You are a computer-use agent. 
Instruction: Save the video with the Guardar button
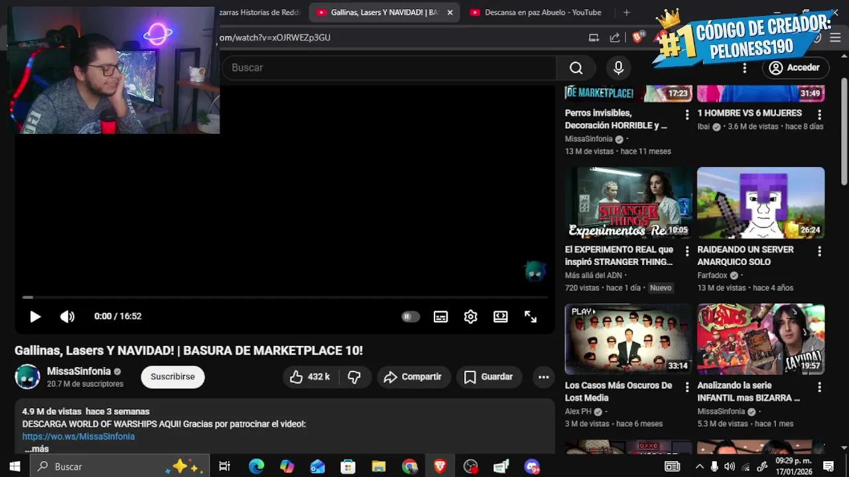pos(489,377)
